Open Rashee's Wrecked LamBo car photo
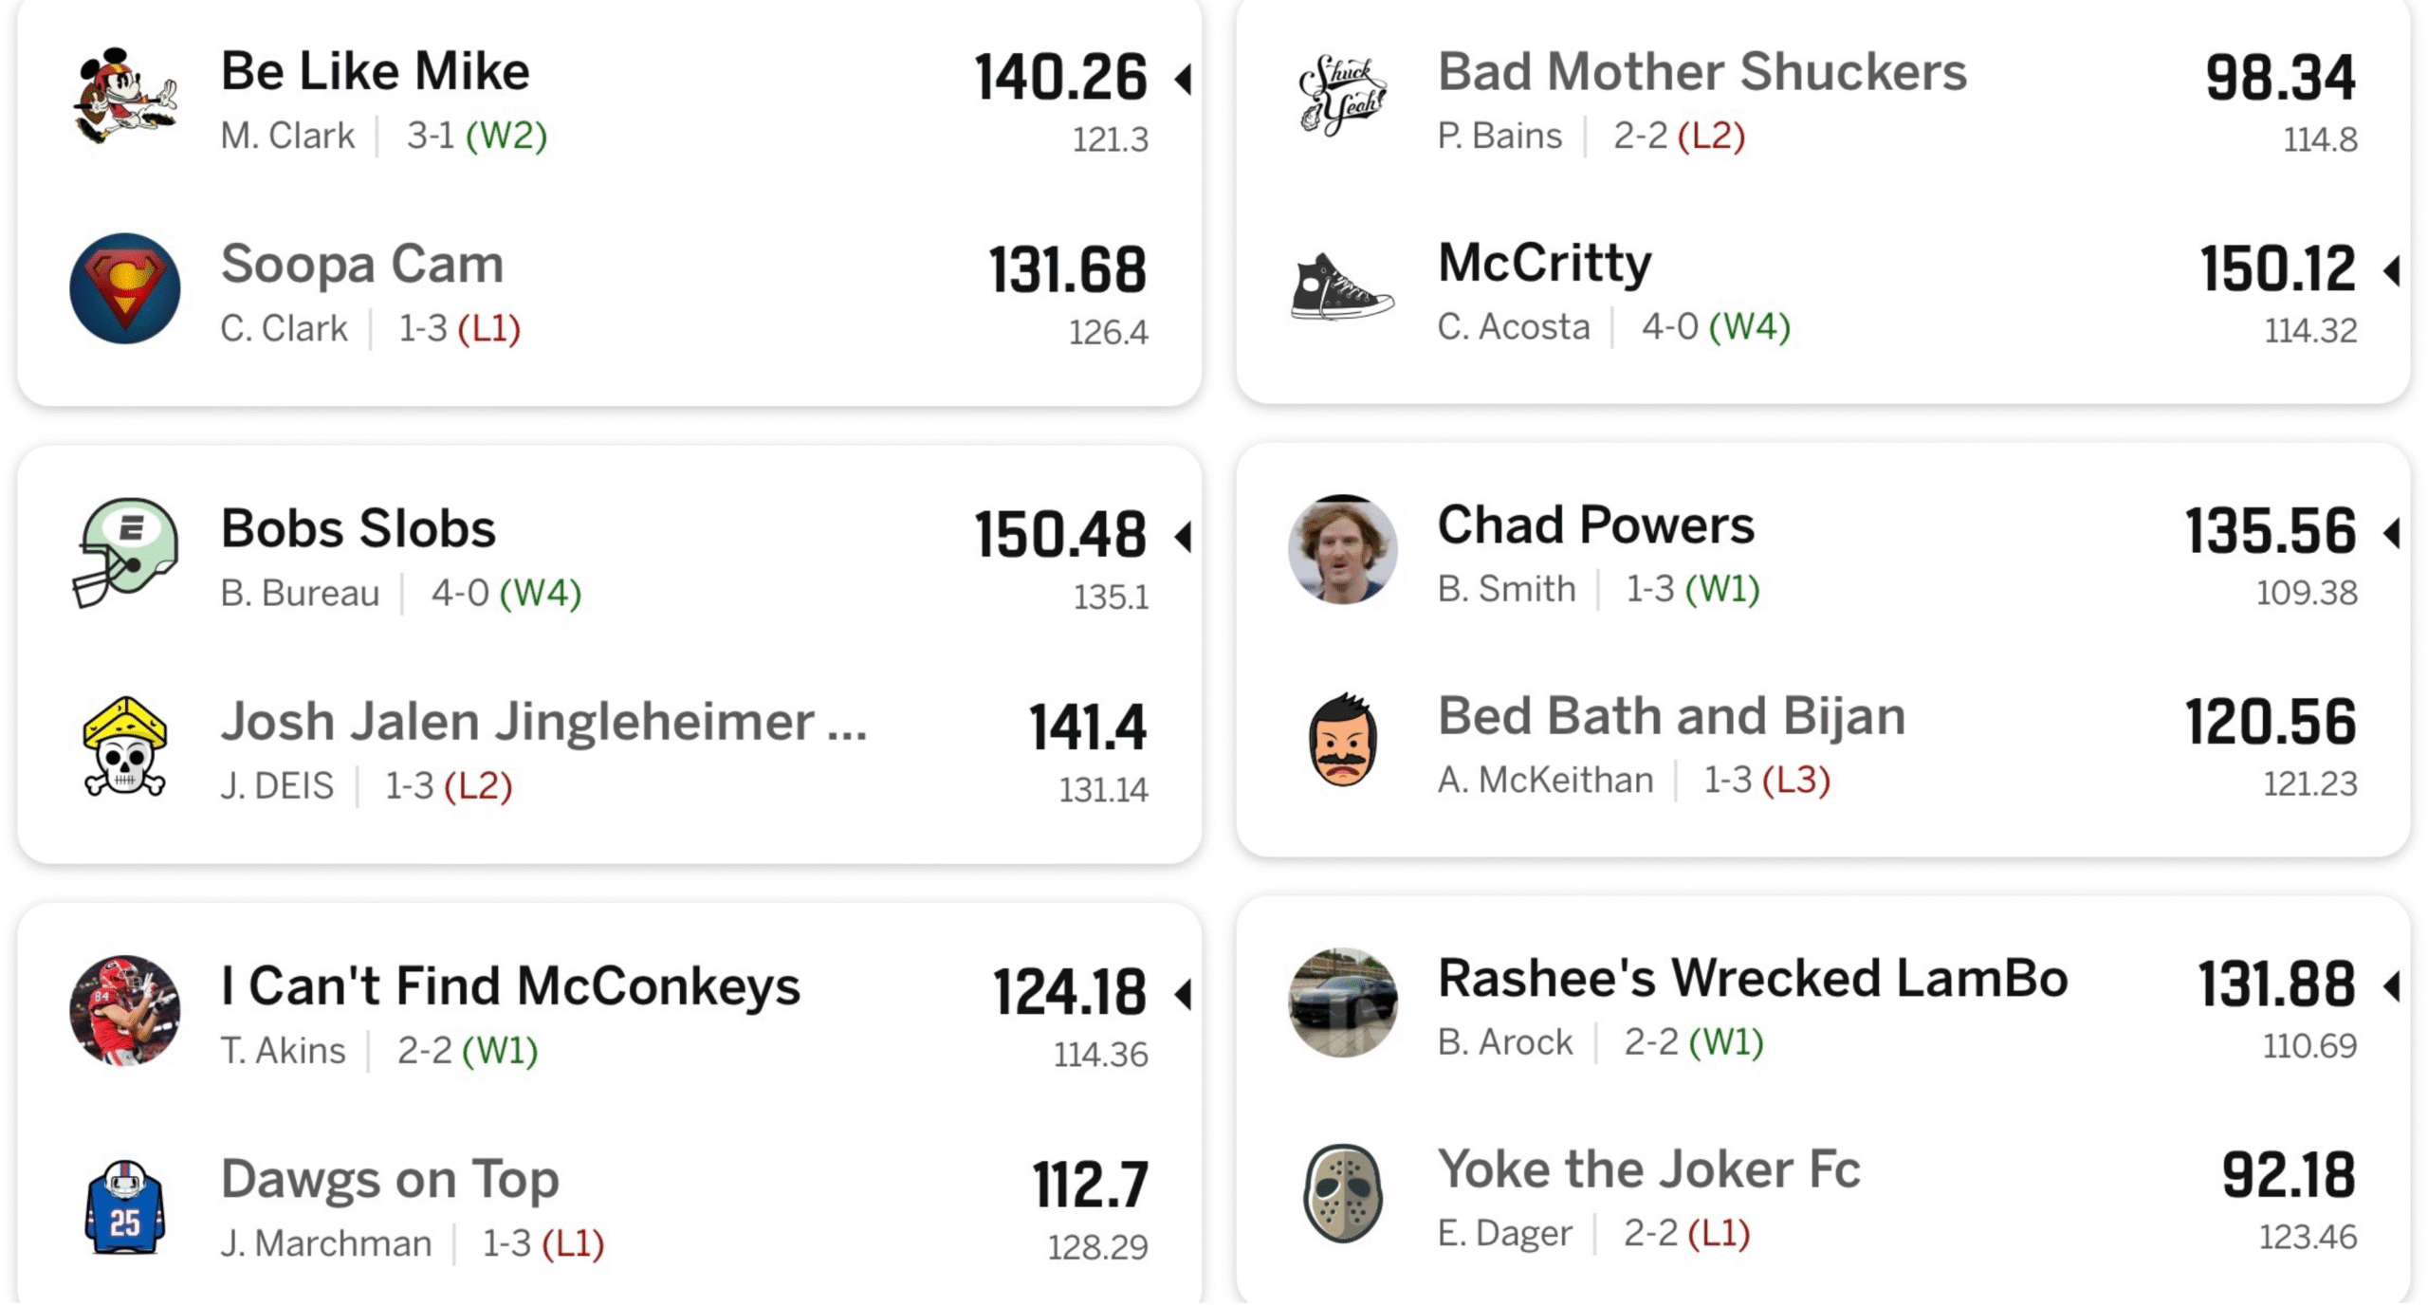 [x=1342, y=1002]
